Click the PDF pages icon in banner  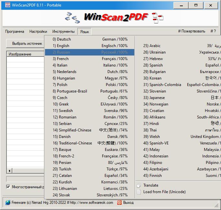click(x=158, y=18)
